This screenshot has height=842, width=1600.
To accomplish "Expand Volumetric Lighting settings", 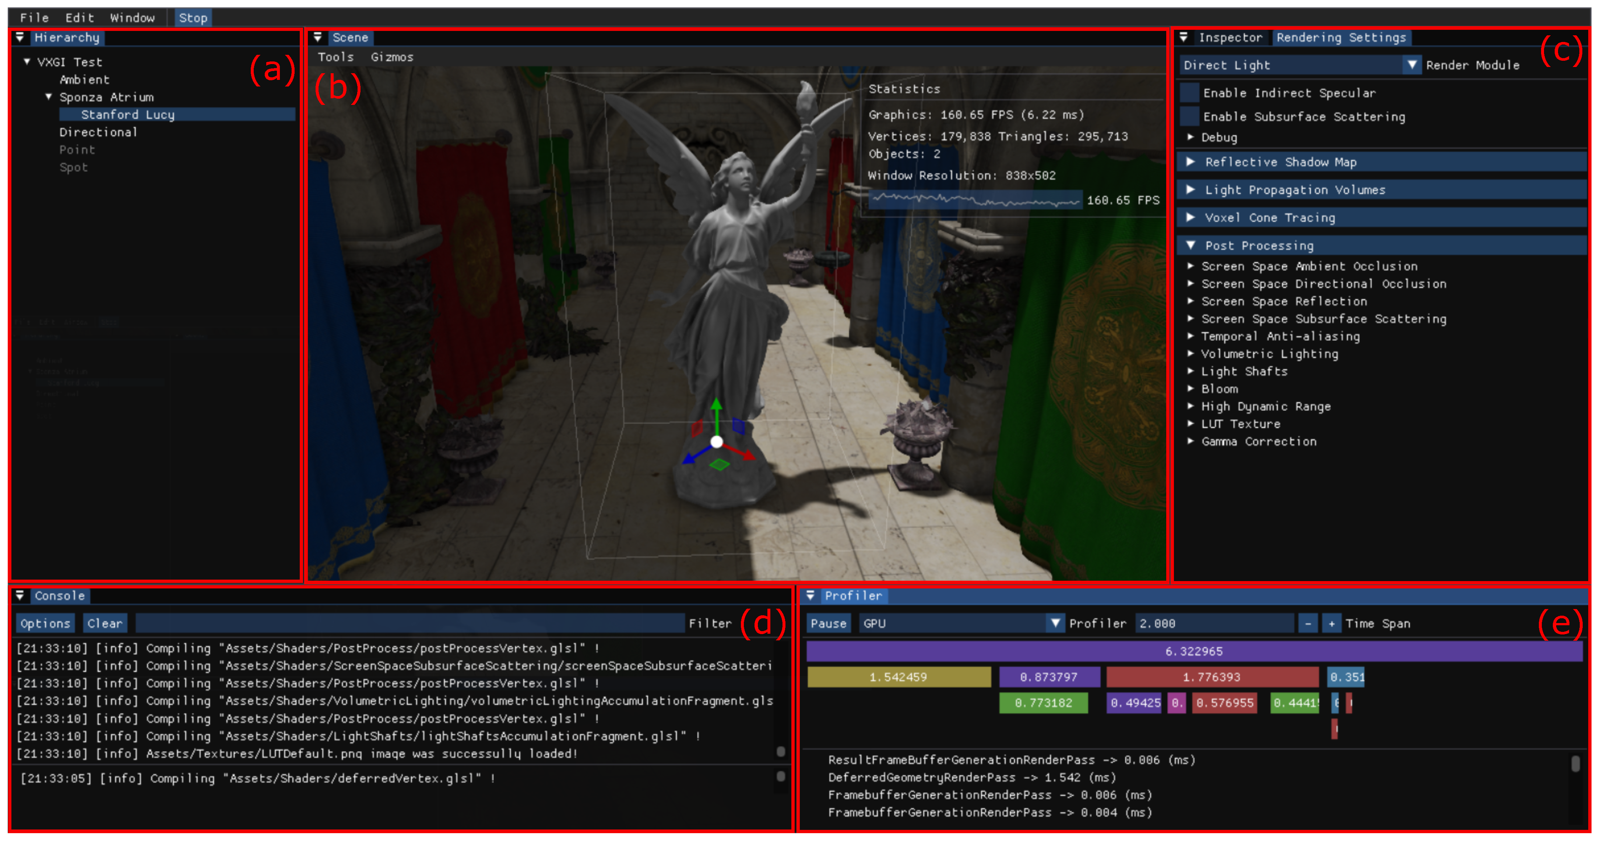I will pyautogui.click(x=1190, y=353).
